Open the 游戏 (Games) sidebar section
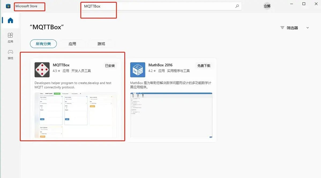Viewport: 321px width, 178px height. tap(10, 54)
